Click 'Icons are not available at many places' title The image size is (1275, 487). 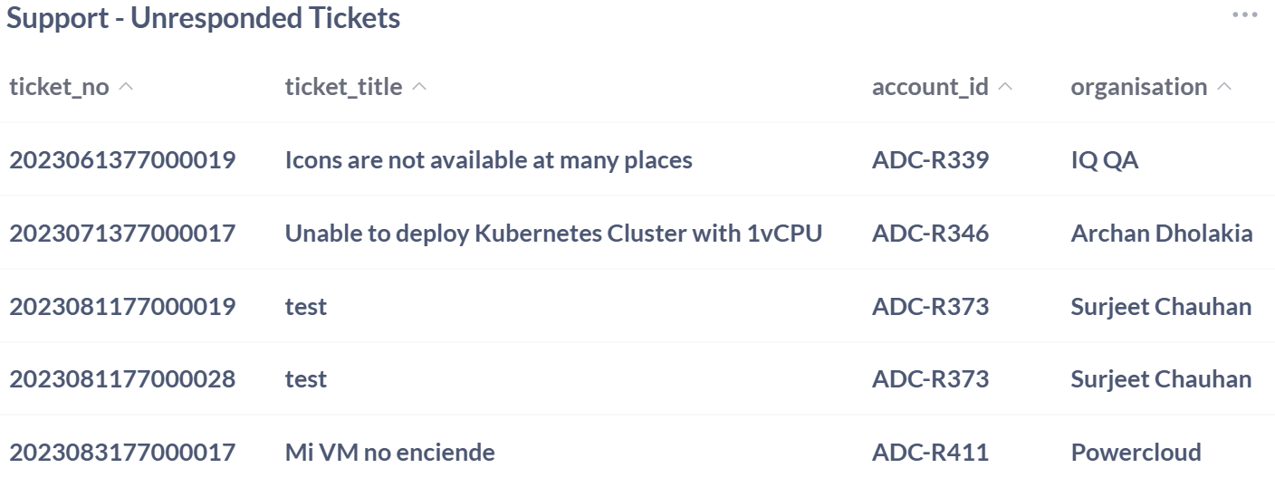tap(488, 160)
